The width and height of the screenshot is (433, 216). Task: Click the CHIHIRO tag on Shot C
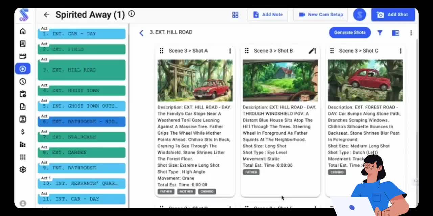[x=337, y=172]
